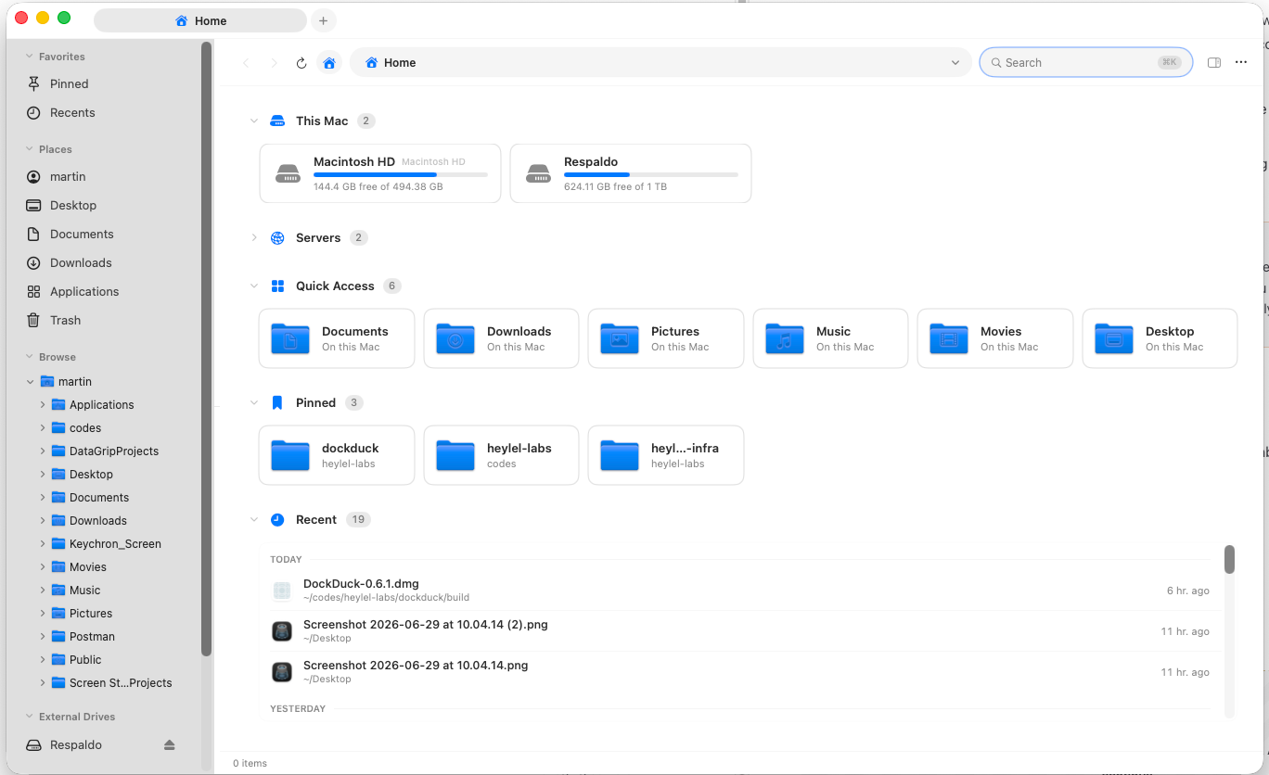
Task: Open the pinned heyl...-infra folder
Action: pos(666,455)
